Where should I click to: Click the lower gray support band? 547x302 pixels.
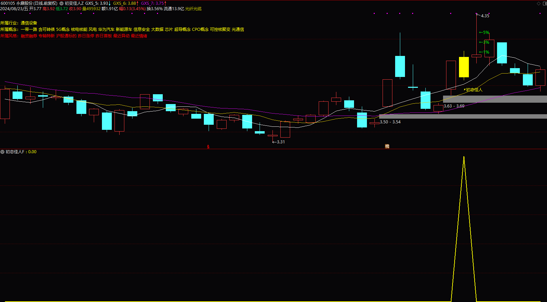click(463, 116)
